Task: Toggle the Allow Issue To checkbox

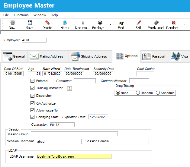Action: [33, 110]
